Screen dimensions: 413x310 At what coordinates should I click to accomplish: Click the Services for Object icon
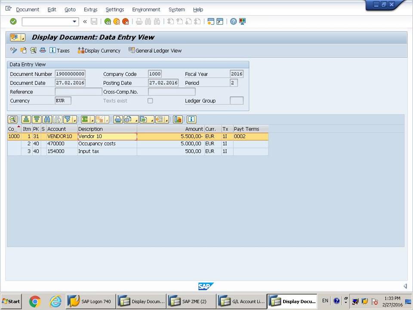15,37
